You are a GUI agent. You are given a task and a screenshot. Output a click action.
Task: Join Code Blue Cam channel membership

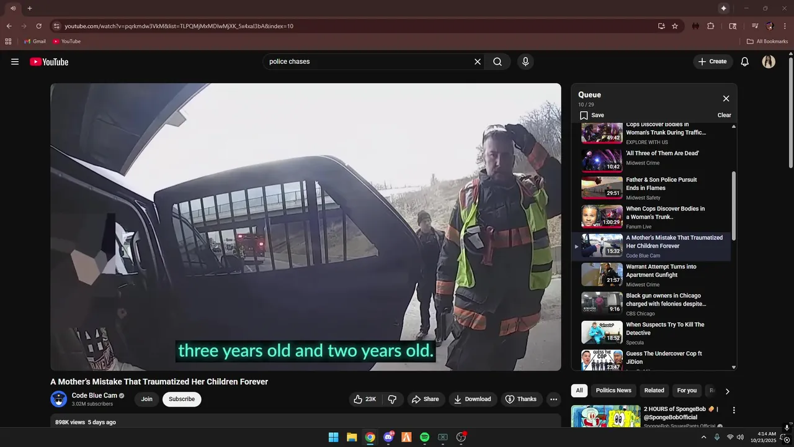click(146, 399)
